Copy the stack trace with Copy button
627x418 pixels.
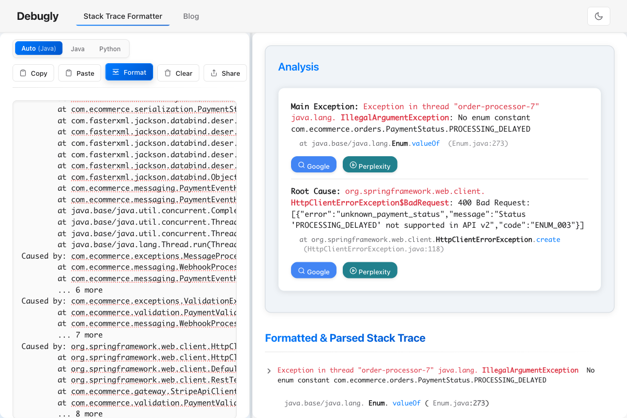[x=33, y=73]
